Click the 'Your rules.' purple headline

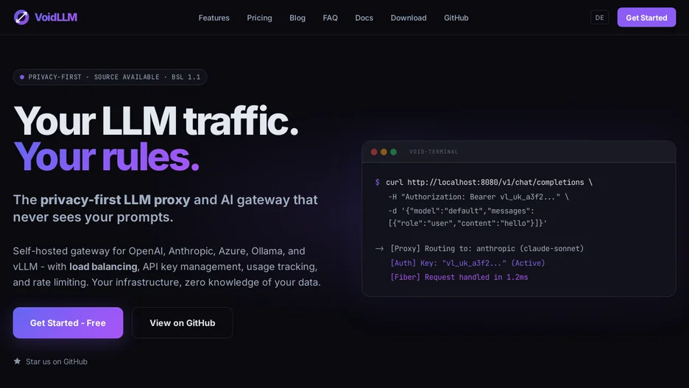tap(106, 156)
